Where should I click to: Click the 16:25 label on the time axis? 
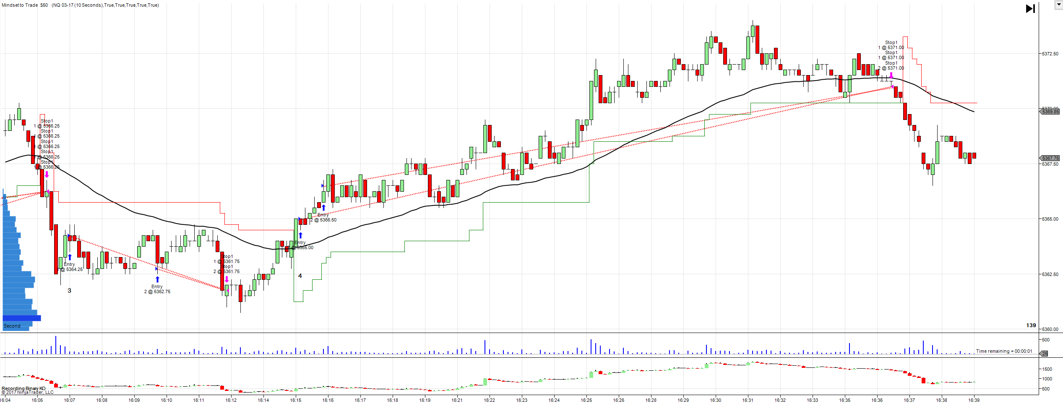click(x=586, y=400)
